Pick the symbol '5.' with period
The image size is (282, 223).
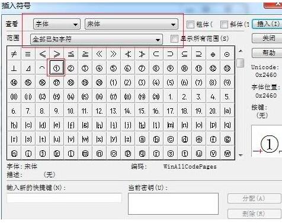click(x=227, y=96)
